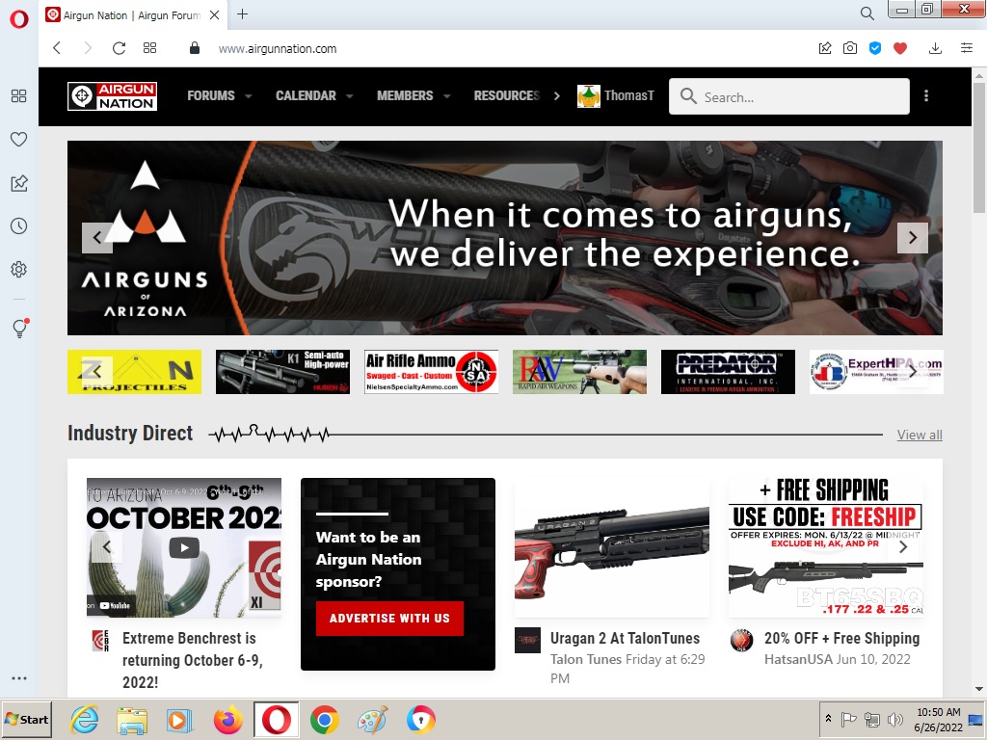The width and height of the screenshot is (987, 740).
Task: Open Extreme Benchrest is returning article link
Action: 193,660
